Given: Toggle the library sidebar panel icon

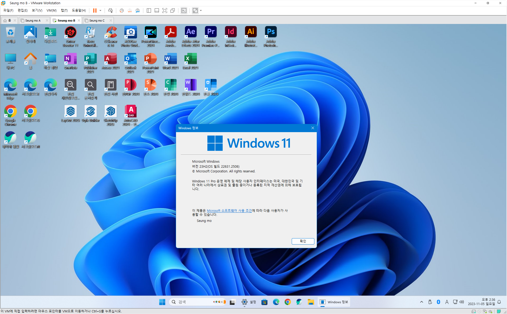Looking at the screenshot, I should point(149,11).
